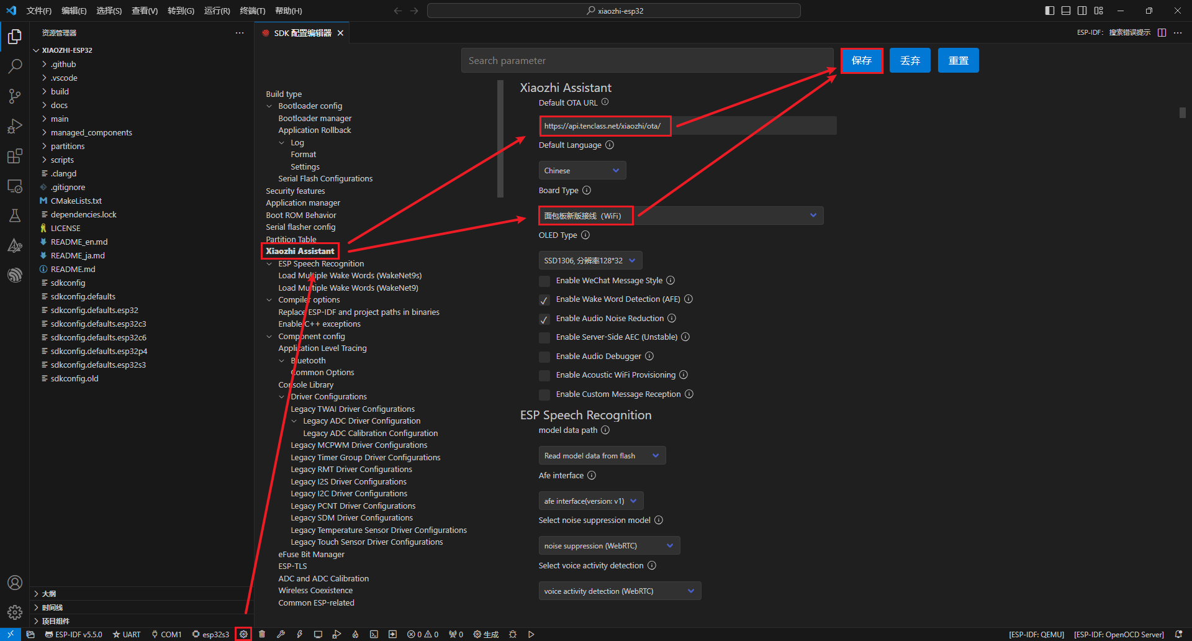Open the 终端(T) terminal menu
The image size is (1192, 641).
pyautogui.click(x=252, y=11)
